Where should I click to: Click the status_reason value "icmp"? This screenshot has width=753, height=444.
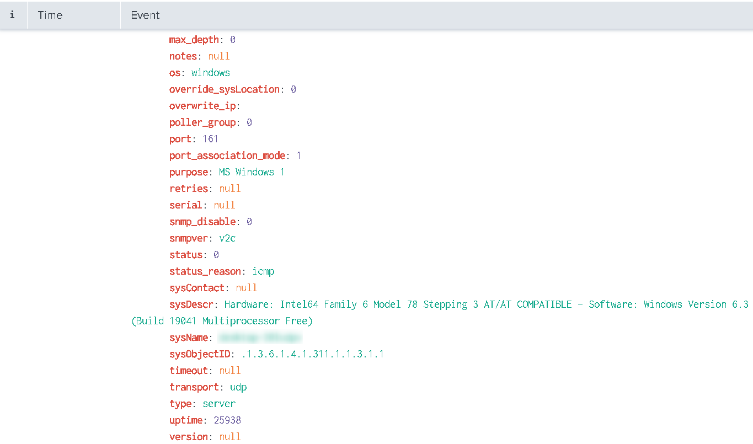[x=263, y=271]
